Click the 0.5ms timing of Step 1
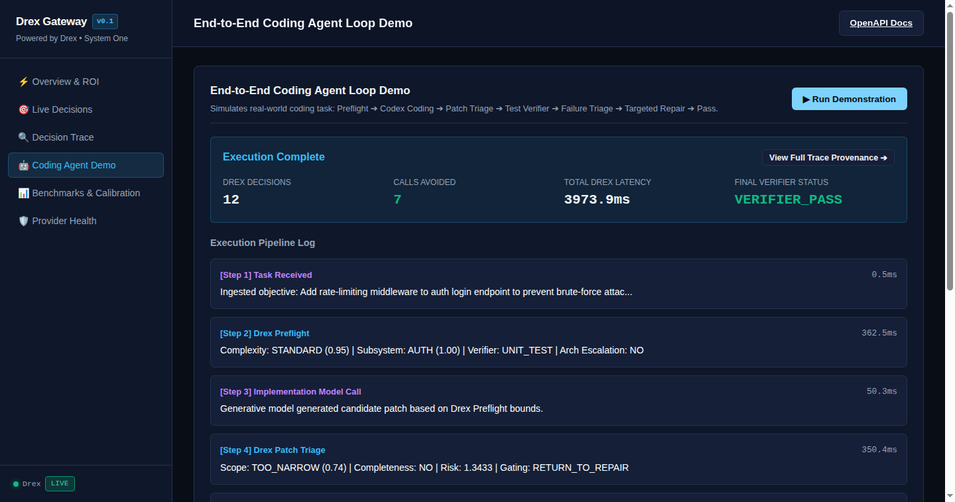Viewport: 955px width, 502px height. (884, 275)
